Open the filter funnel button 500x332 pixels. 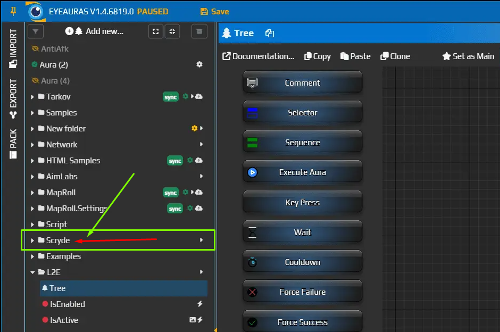click(35, 31)
